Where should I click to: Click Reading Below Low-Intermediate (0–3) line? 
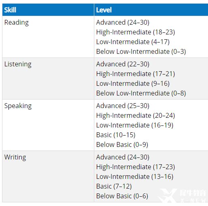click(141, 52)
